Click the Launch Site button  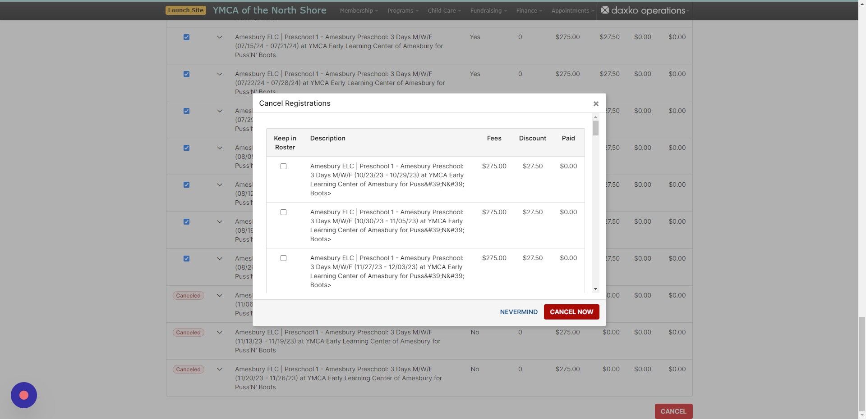(185, 9)
